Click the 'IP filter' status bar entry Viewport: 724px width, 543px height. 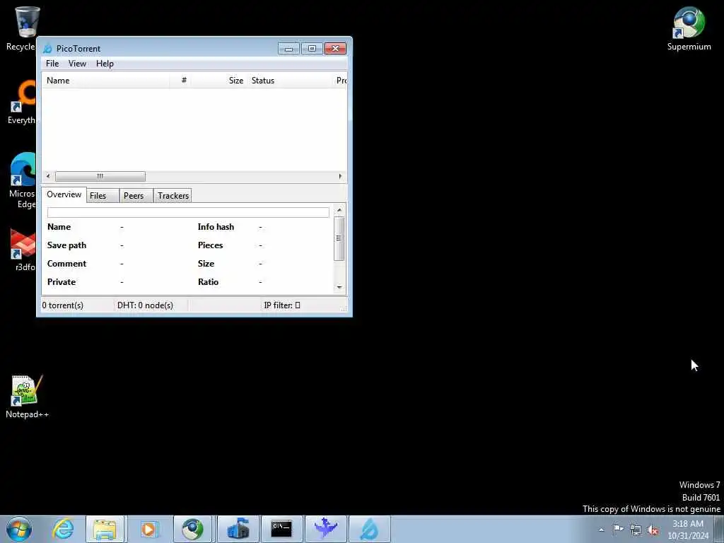tap(281, 305)
